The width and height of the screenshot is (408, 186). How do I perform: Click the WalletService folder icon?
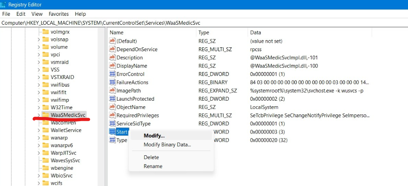[46, 130]
